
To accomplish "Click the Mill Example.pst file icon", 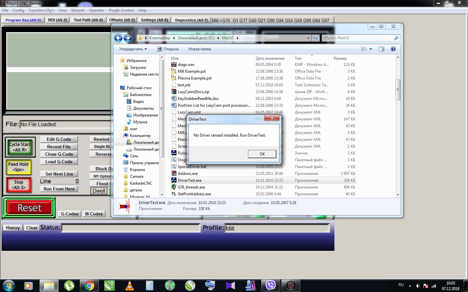I will click(174, 71).
